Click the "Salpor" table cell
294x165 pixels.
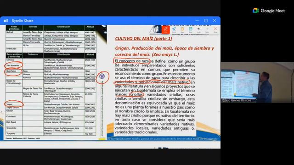coord(14,104)
